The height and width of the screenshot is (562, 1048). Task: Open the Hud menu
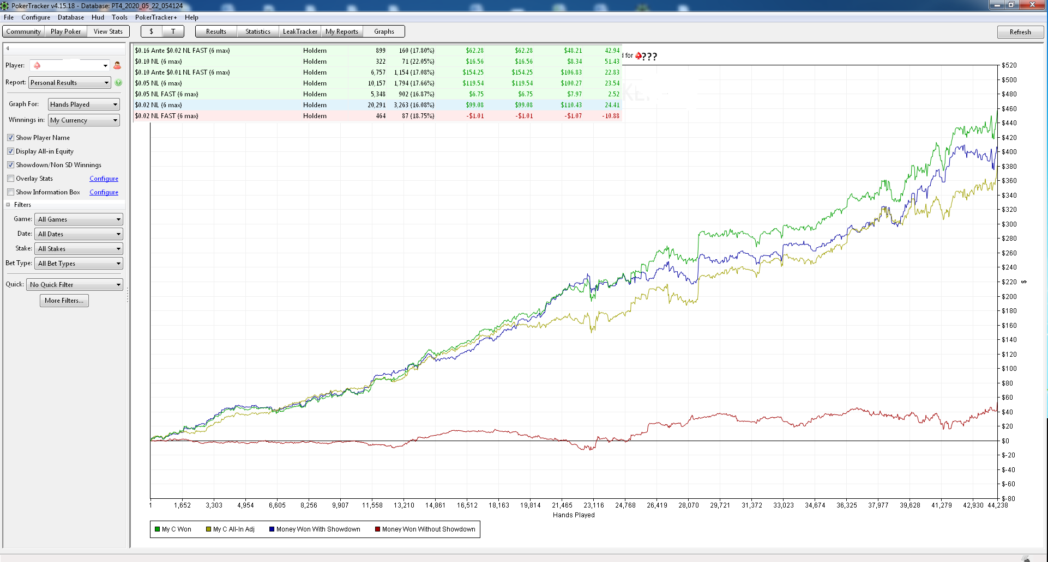tap(98, 17)
